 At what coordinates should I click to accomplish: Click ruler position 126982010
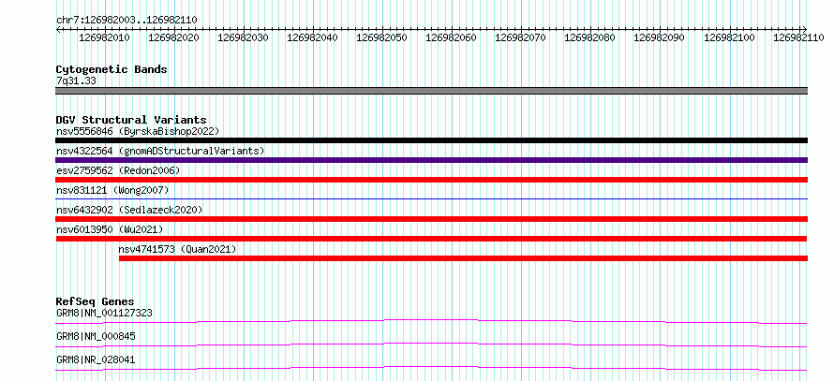coord(104,37)
